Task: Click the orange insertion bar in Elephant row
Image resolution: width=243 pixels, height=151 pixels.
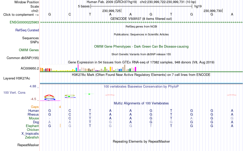Action: (x=60, y=126)
